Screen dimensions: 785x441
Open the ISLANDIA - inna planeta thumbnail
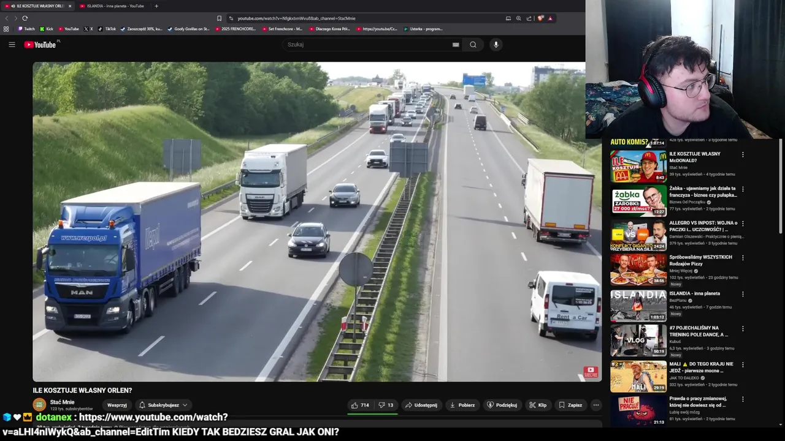pos(638,305)
